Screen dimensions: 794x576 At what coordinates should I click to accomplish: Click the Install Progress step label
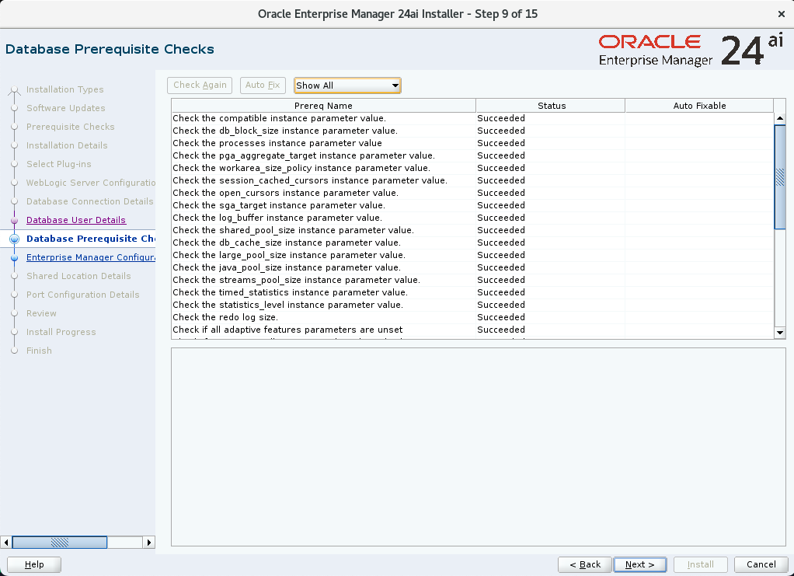61,332
